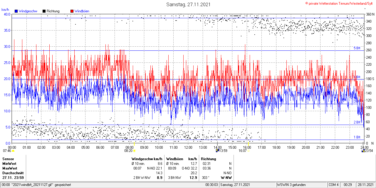Click the 00:29 status bar field

[348, 185]
